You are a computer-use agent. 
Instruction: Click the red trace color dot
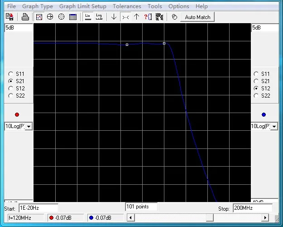(17, 114)
